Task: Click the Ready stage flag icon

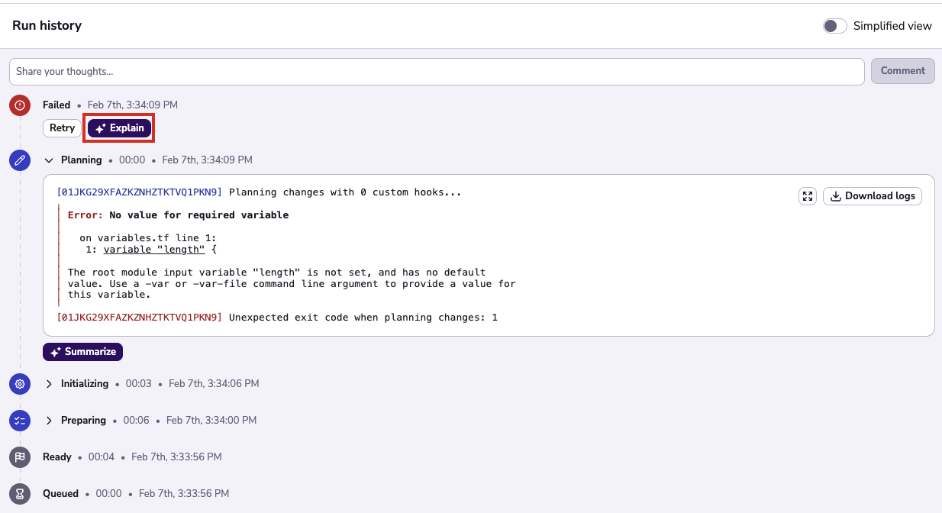Action: click(20, 457)
